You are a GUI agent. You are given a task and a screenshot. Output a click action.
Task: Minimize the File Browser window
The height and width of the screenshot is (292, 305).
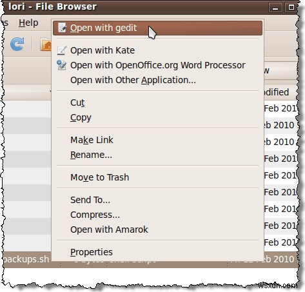click(275, 8)
